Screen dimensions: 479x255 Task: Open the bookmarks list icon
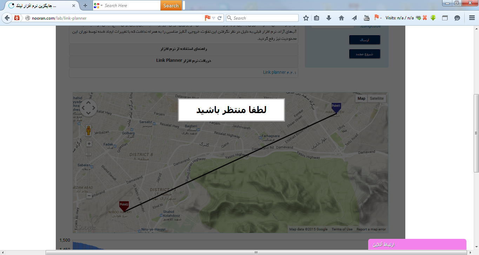(317, 18)
